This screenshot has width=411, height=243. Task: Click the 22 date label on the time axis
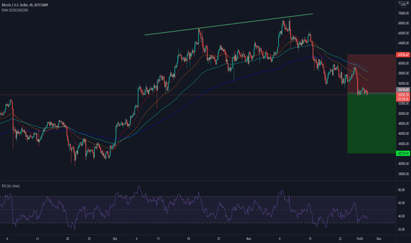coord(340,239)
